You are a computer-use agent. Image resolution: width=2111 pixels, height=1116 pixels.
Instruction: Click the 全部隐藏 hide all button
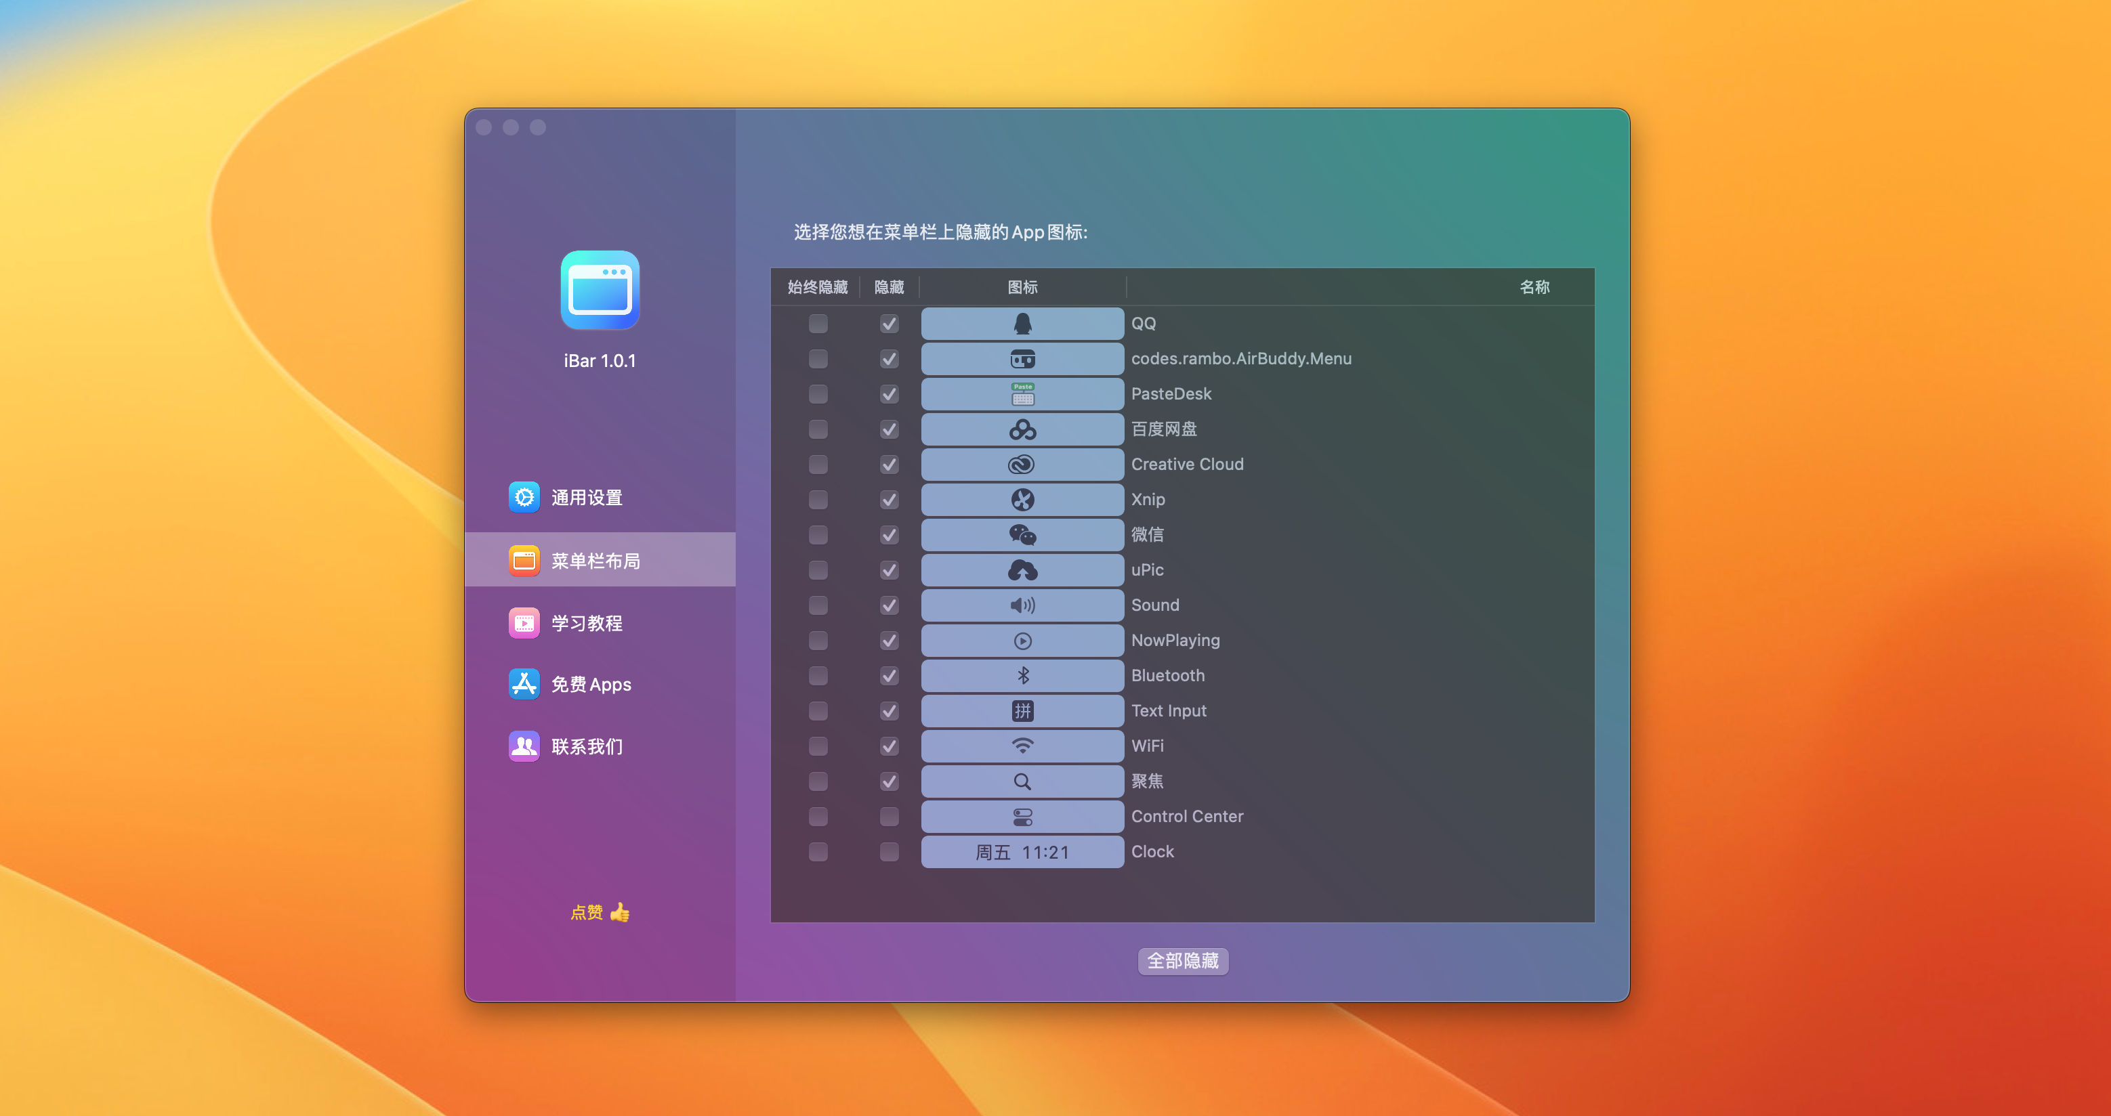pyautogui.click(x=1182, y=960)
